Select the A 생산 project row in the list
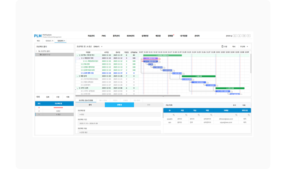The image size is (286, 169). [54, 114]
